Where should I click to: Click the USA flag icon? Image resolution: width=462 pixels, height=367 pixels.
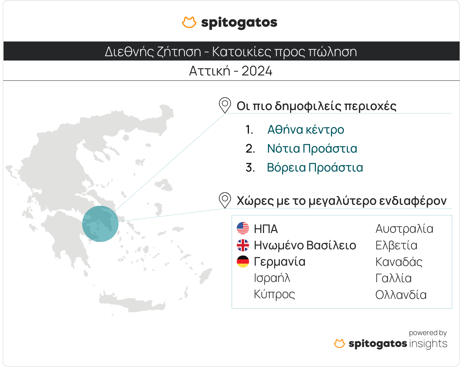tap(243, 228)
